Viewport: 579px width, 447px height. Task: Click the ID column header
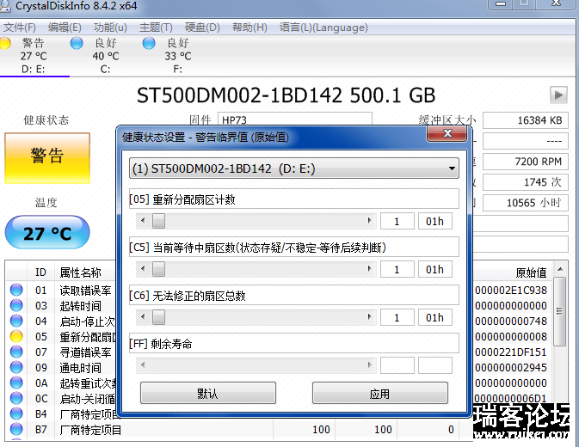[x=40, y=272]
